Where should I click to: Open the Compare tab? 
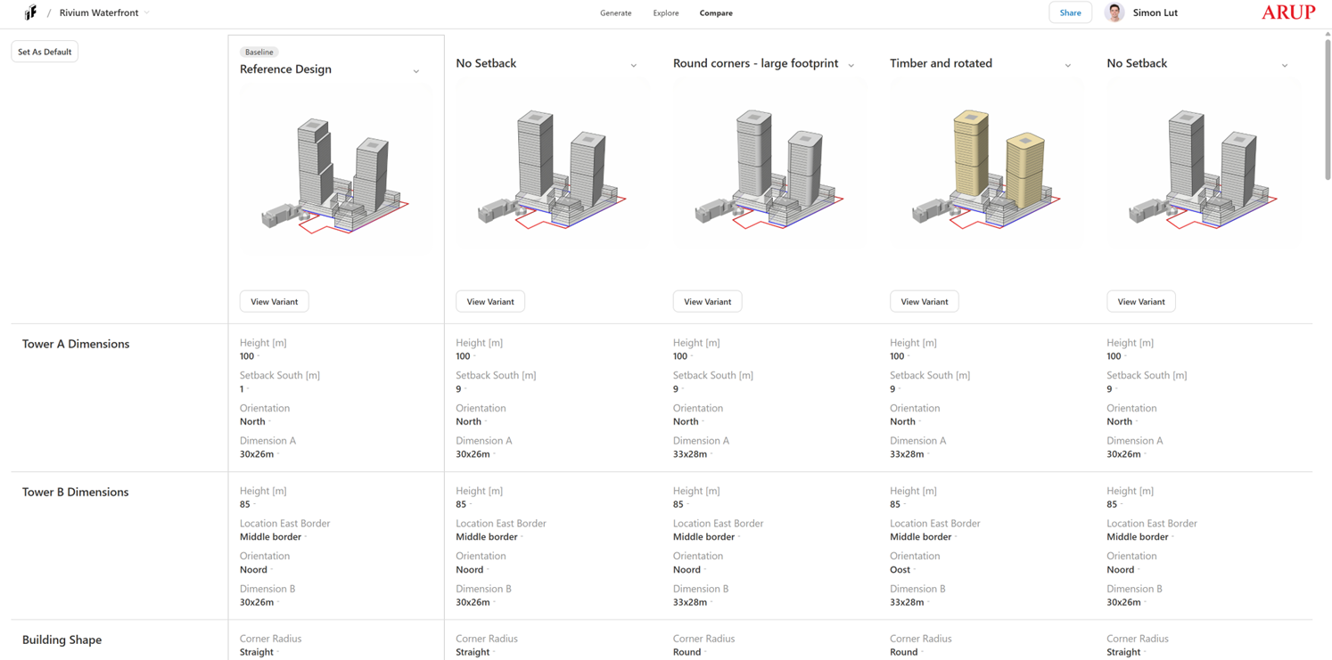tap(715, 13)
